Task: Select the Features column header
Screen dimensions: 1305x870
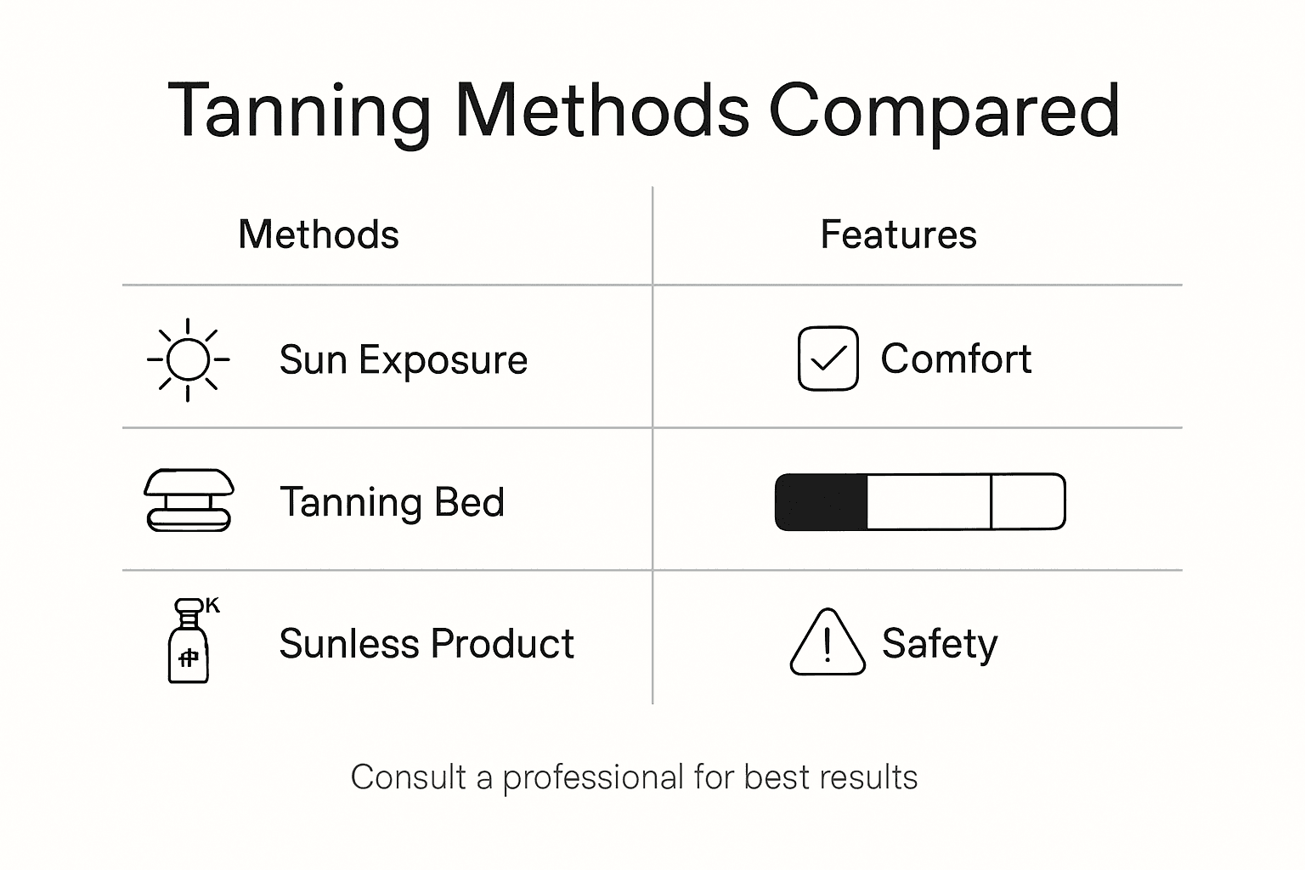Action: (x=898, y=234)
